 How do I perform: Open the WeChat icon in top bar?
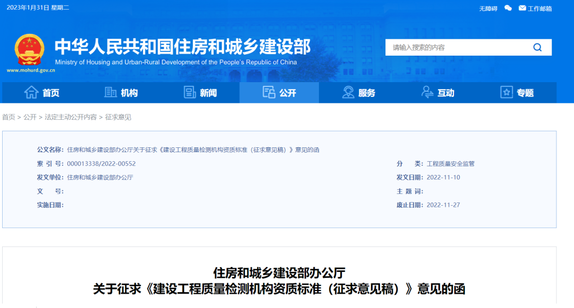[508, 8]
